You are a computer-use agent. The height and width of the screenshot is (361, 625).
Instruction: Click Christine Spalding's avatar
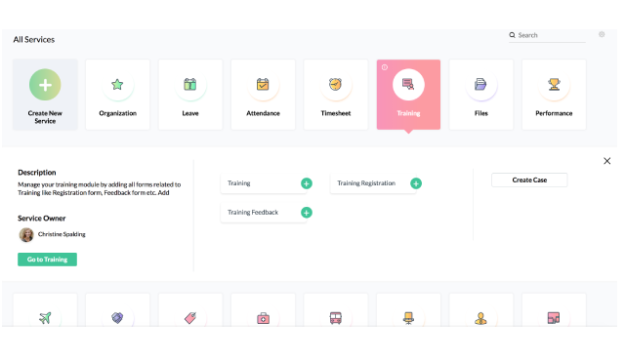(26, 235)
